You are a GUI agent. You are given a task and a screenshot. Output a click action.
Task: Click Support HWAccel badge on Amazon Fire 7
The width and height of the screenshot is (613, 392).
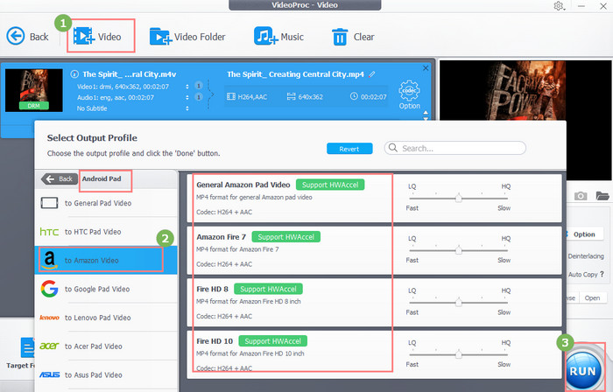(286, 237)
